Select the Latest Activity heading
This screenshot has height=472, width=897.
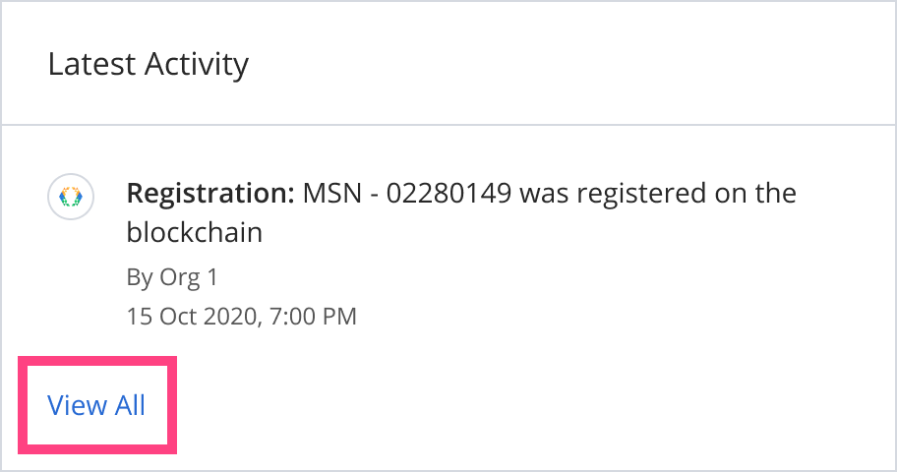(x=149, y=64)
